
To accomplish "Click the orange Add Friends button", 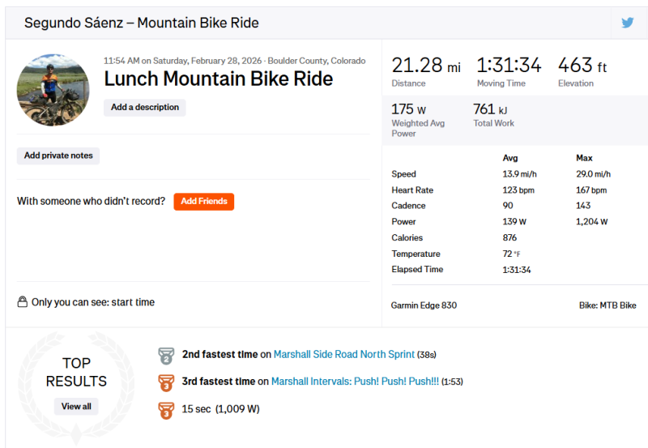I will [x=203, y=201].
